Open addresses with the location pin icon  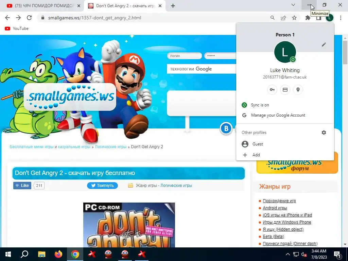point(298,90)
